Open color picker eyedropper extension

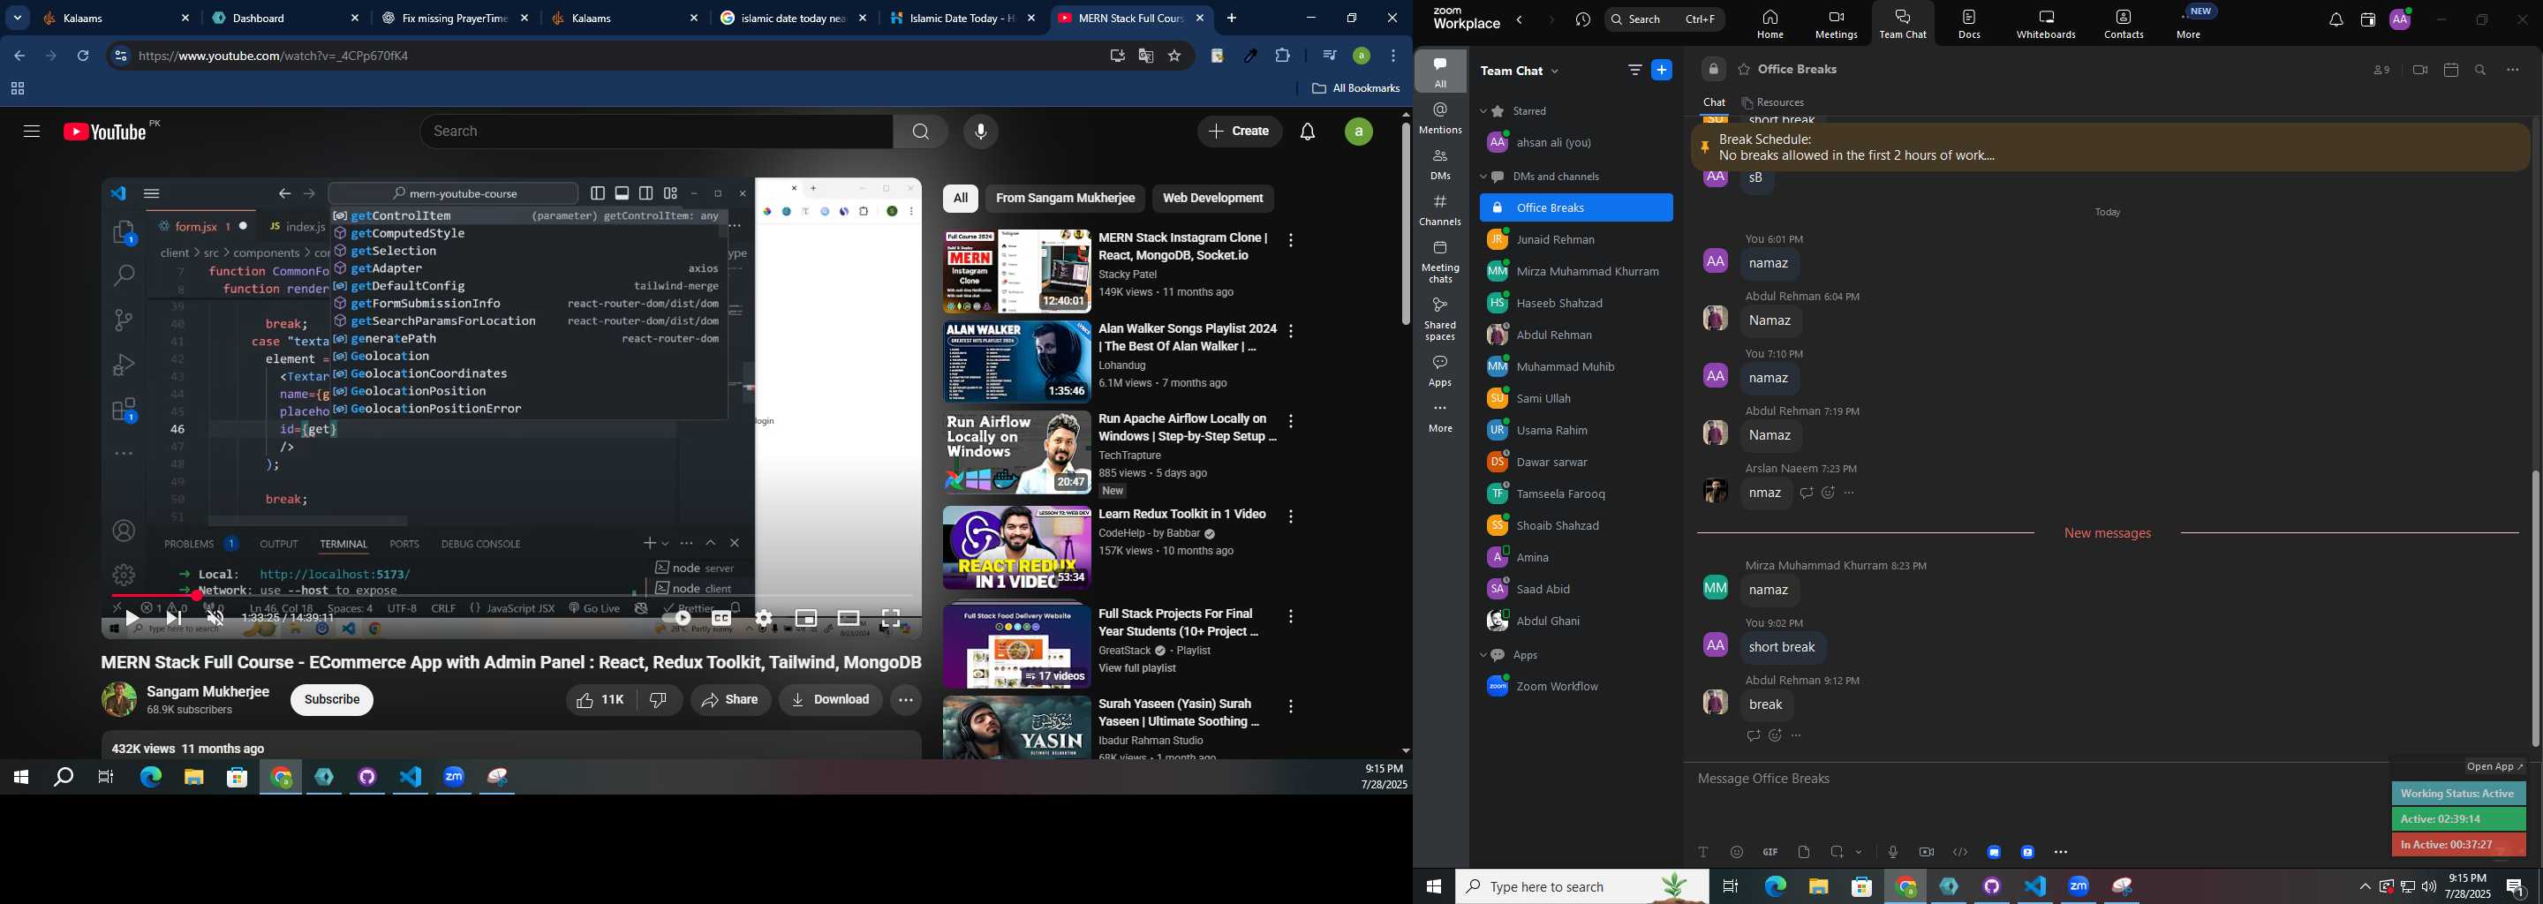[1249, 56]
